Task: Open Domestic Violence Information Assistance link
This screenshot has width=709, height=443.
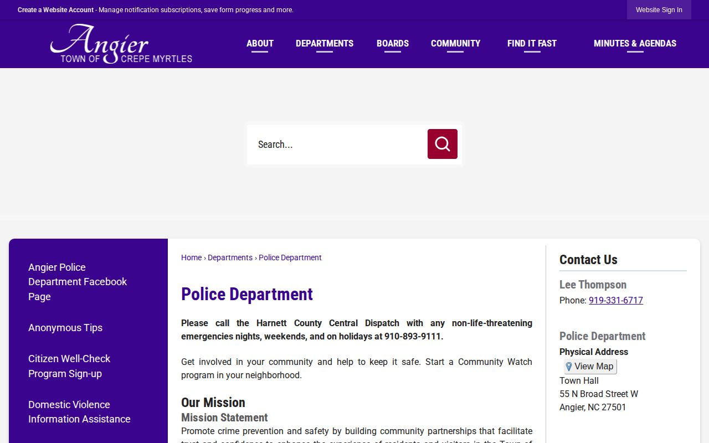Action: pyautogui.click(x=79, y=412)
